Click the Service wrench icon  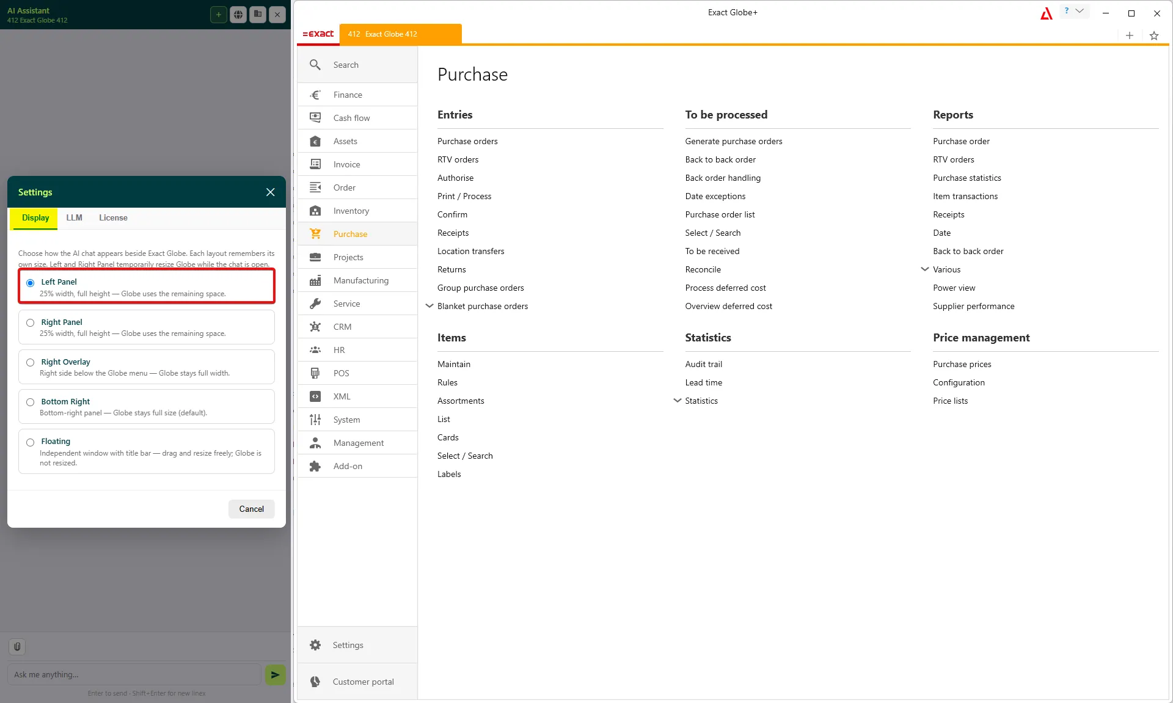315,304
